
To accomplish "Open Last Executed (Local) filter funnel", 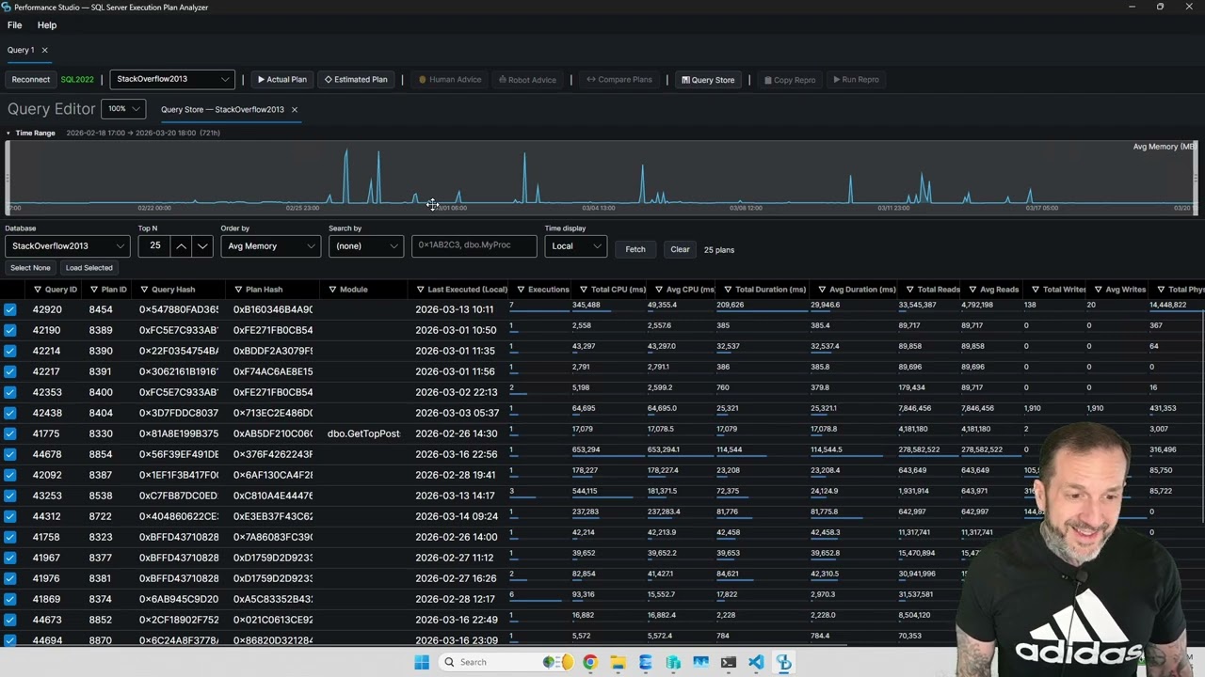I will (x=420, y=290).
